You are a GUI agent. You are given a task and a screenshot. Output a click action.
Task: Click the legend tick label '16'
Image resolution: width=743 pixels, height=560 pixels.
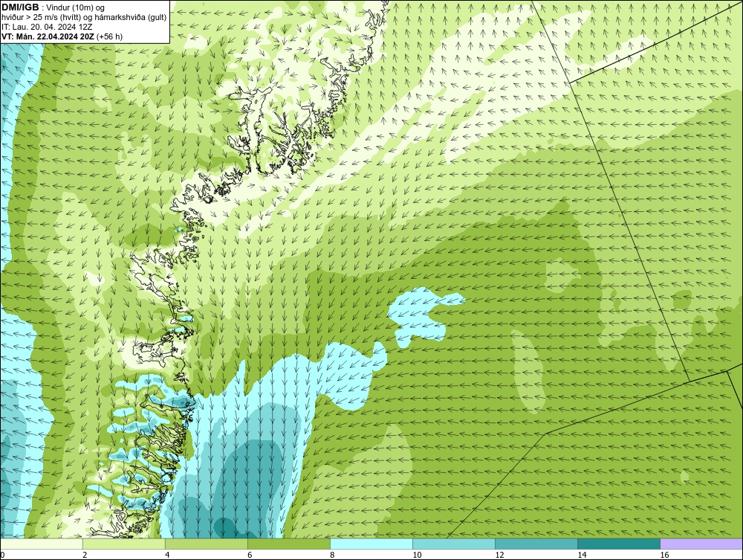(x=663, y=555)
